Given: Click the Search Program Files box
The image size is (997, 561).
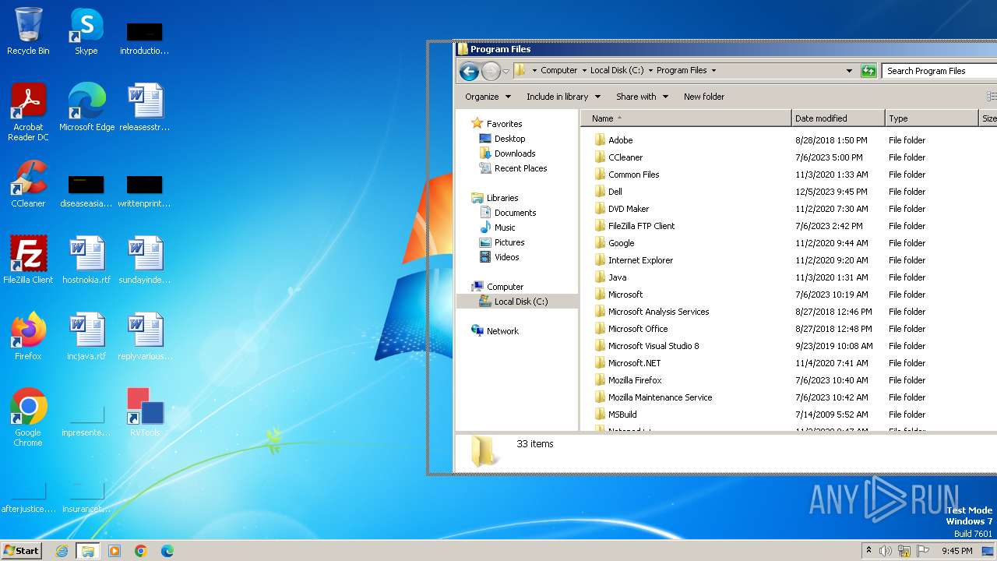Looking at the screenshot, I should tap(939, 71).
